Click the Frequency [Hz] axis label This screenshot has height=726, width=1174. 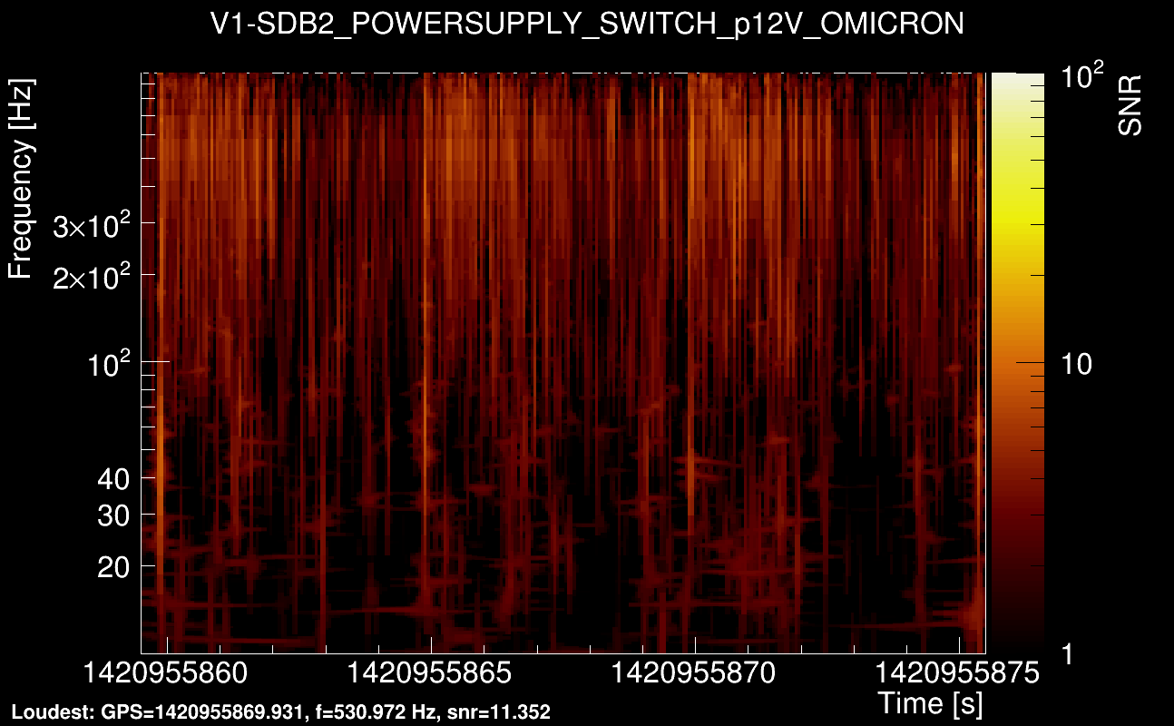click(22, 179)
